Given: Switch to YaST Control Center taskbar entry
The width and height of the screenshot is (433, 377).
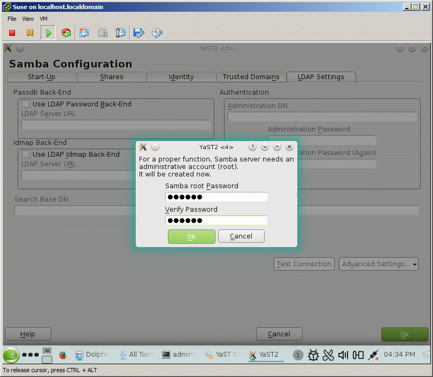Looking at the screenshot, I should click(x=222, y=355).
